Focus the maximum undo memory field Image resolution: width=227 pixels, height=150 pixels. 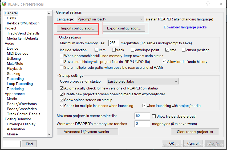pyautogui.click(x=114, y=43)
